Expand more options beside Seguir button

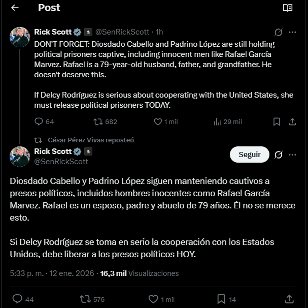[293, 155]
